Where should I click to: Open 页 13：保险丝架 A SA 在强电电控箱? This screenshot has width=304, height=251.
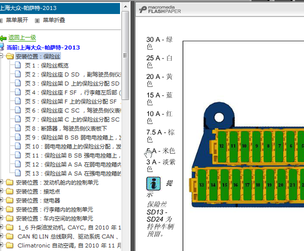(x=73, y=173)
